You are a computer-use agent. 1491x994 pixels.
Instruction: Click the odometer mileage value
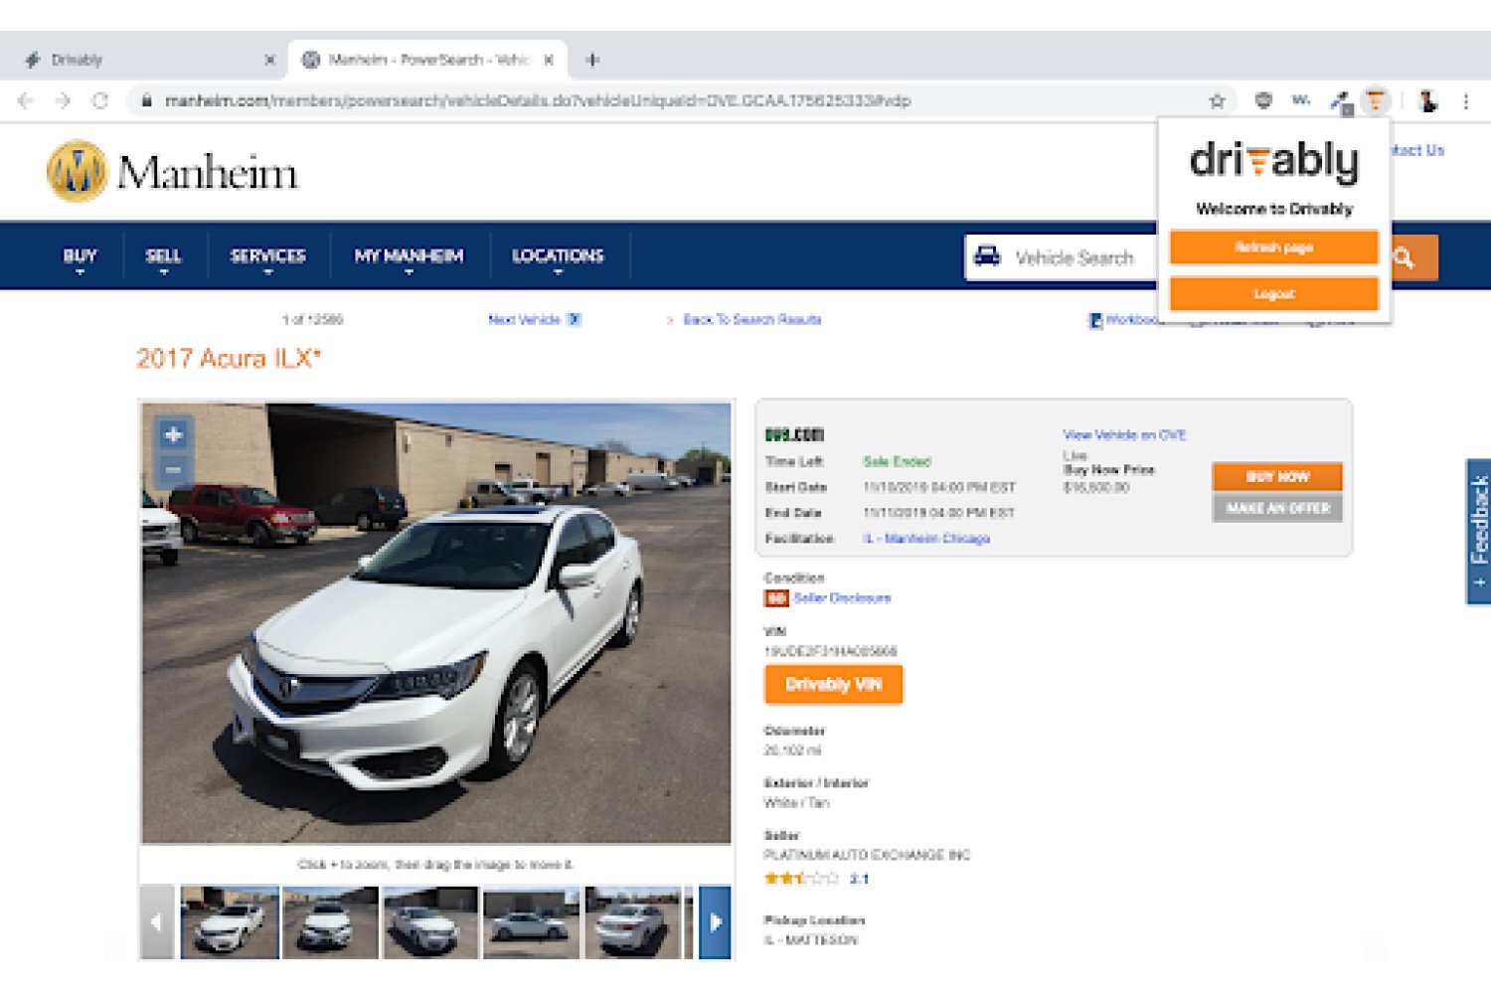tap(792, 750)
